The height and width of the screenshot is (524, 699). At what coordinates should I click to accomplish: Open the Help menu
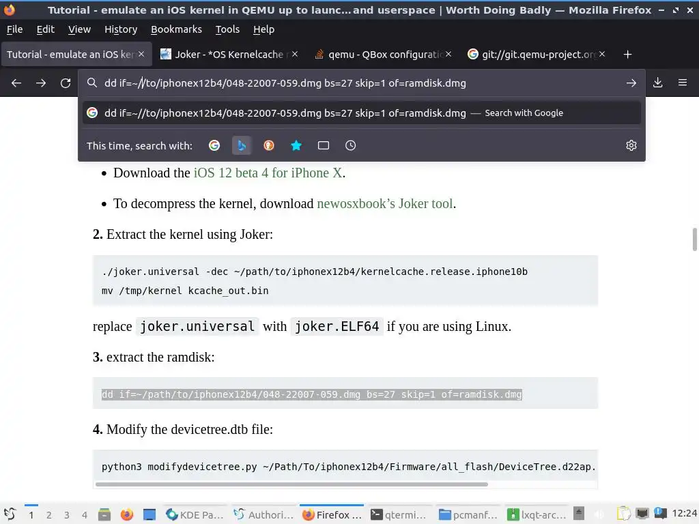[x=264, y=29]
